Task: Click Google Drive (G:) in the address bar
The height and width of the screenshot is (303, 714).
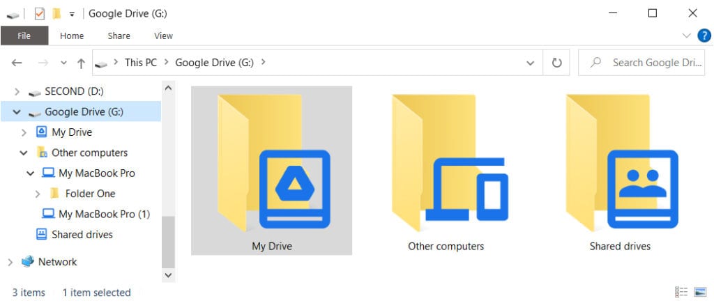Action: point(215,62)
